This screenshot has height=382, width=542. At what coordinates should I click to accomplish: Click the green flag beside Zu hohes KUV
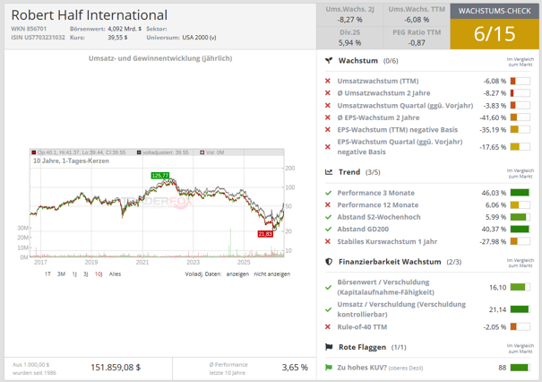click(329, 368)
